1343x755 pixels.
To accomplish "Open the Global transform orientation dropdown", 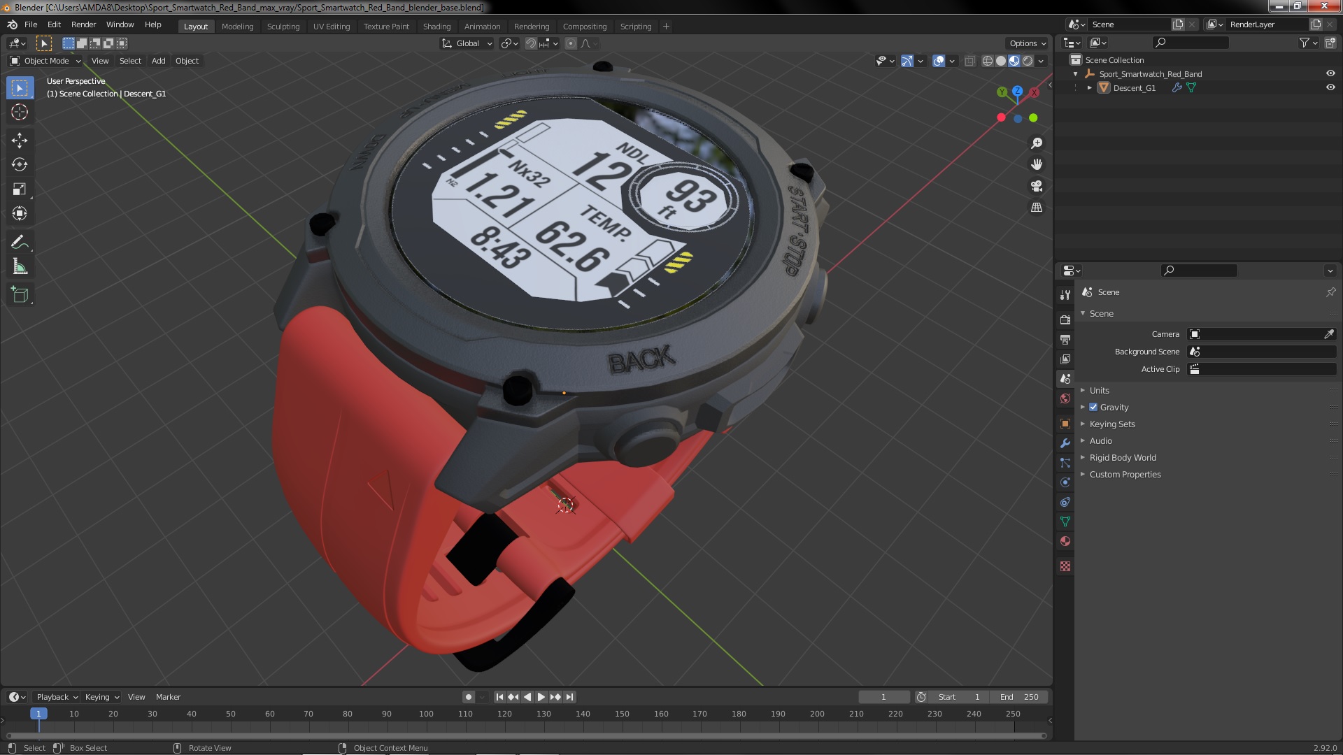I will [x=467, y=43].
